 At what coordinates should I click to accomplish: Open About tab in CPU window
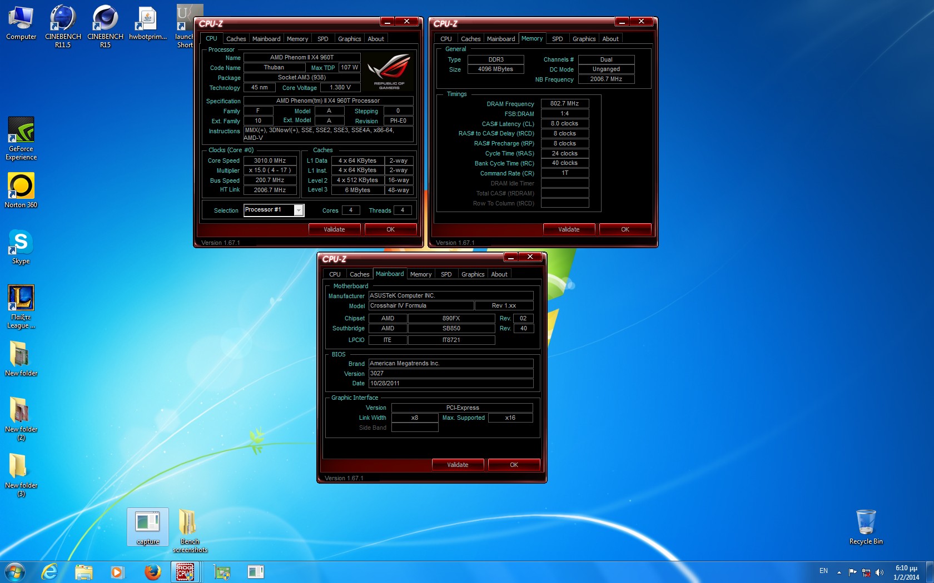(376, 39)
